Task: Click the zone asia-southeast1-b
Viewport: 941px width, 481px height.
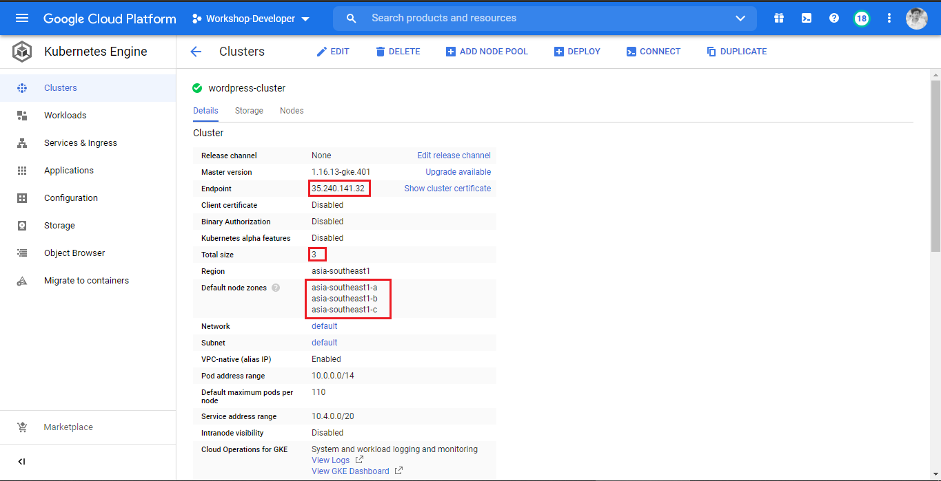Action: 345,299
